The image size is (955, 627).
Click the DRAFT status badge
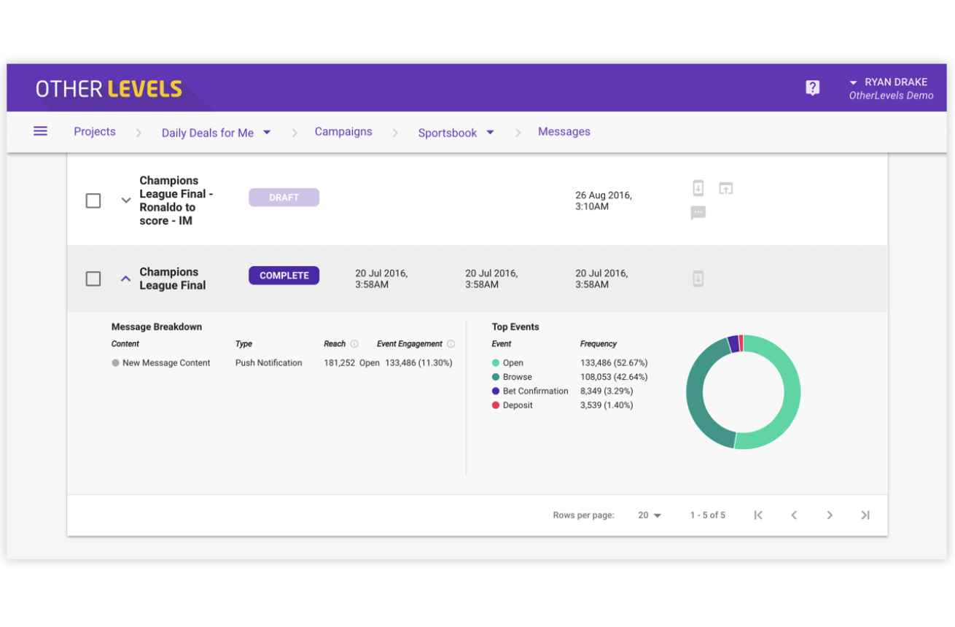click(x=284, y=198)
